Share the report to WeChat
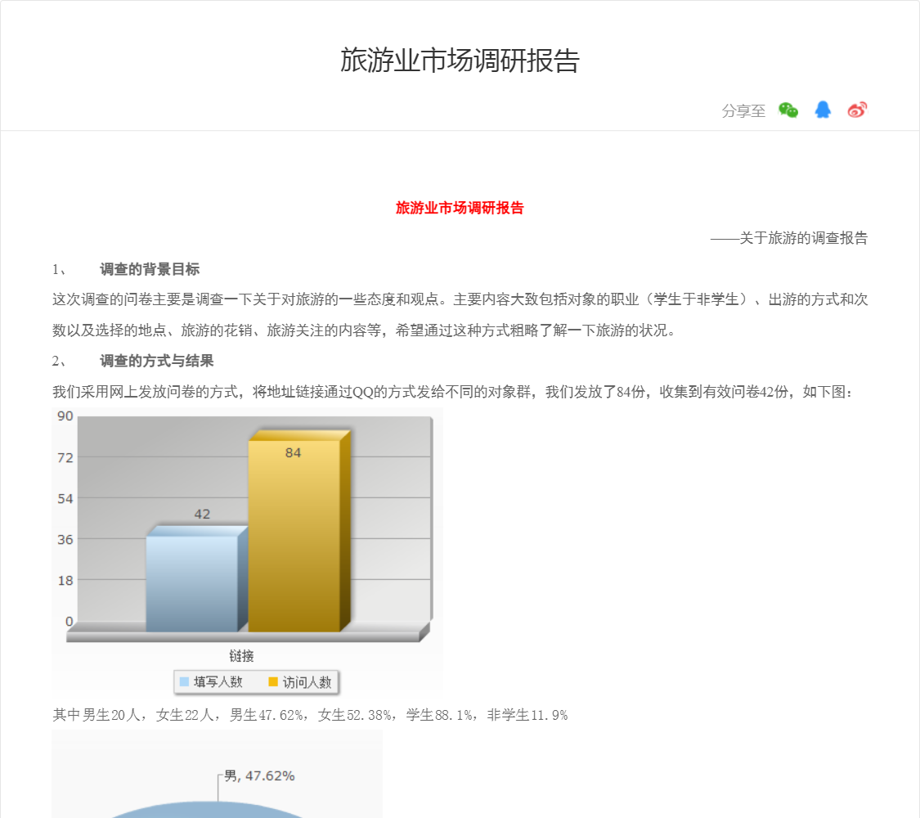 [x=788, y=110]
